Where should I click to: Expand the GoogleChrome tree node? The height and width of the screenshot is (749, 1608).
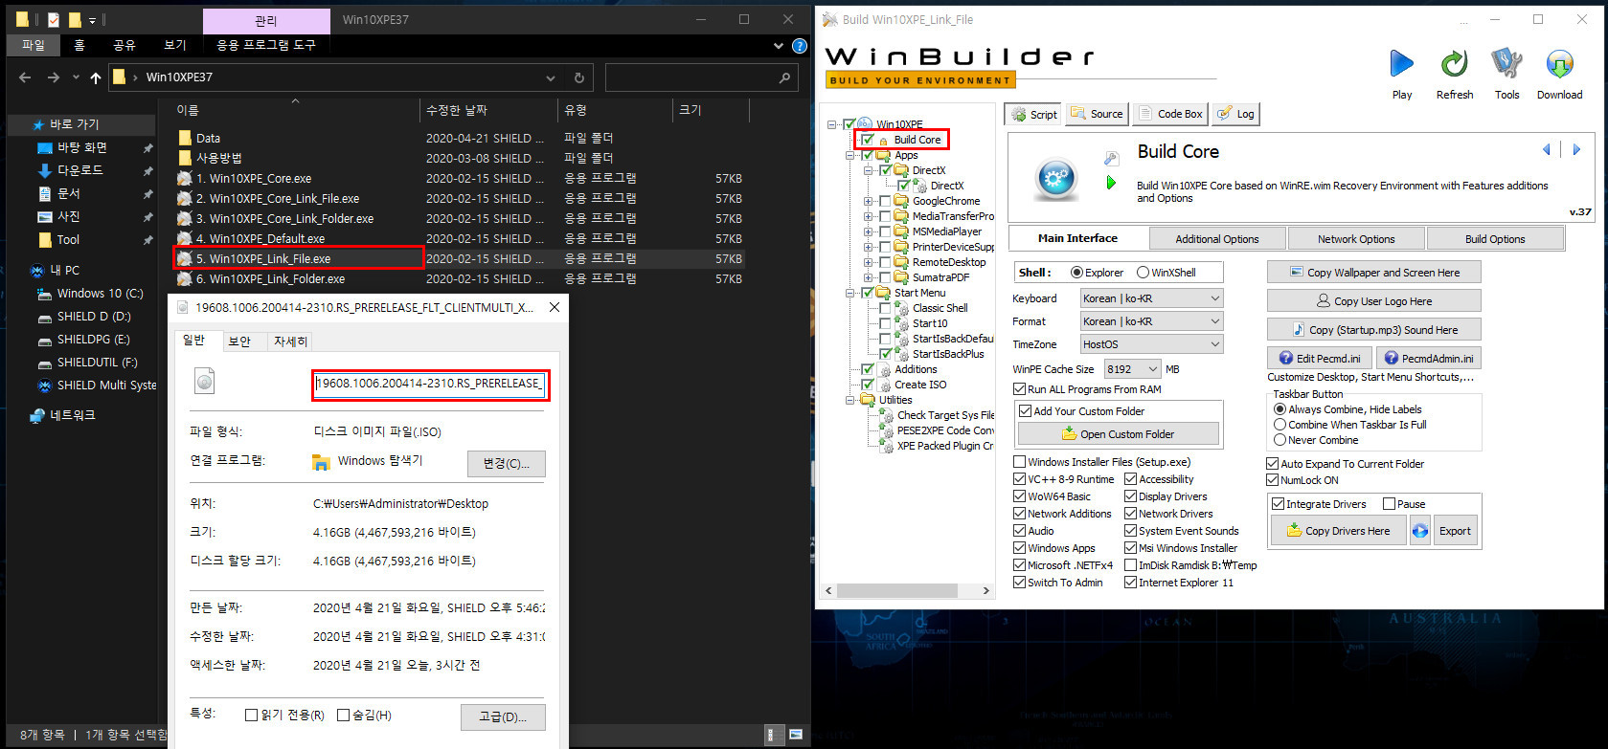coord(869,201)
